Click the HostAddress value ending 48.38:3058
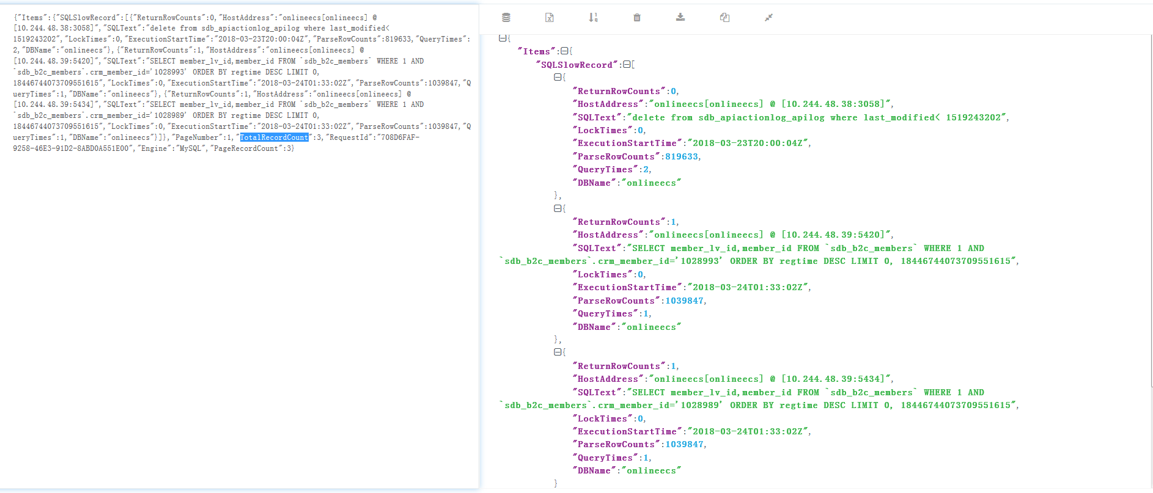 [770, 104]
